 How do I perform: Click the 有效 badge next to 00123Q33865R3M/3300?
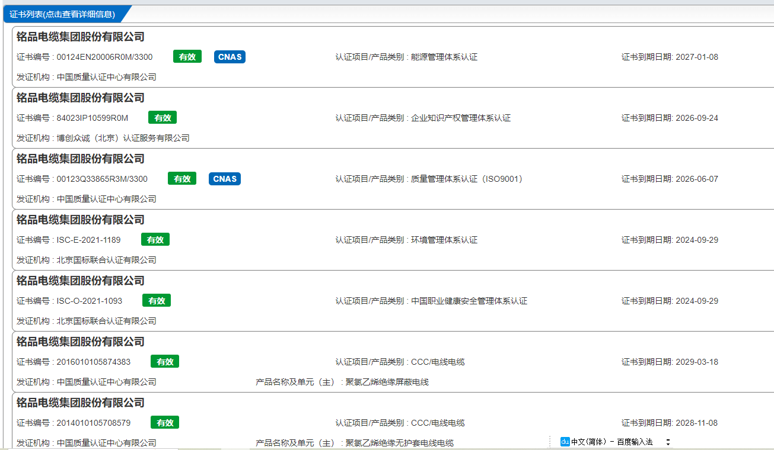click(182, 179)
